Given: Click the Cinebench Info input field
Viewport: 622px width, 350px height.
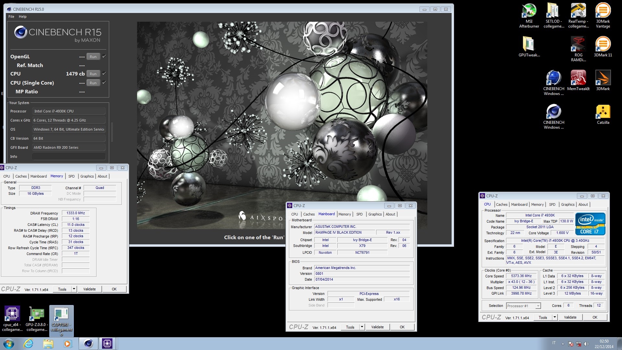Looking at the screenshot, I should (69, 157).
